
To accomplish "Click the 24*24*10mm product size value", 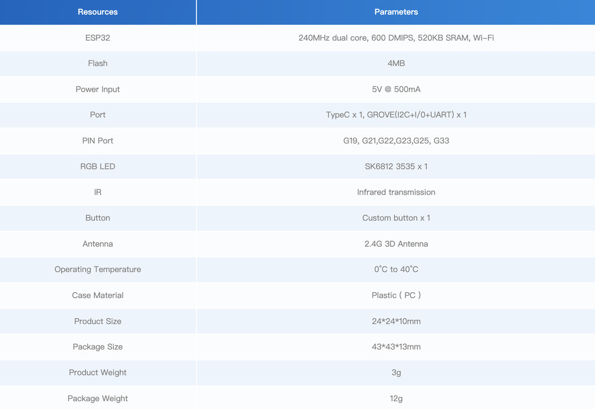I will 396,321.
